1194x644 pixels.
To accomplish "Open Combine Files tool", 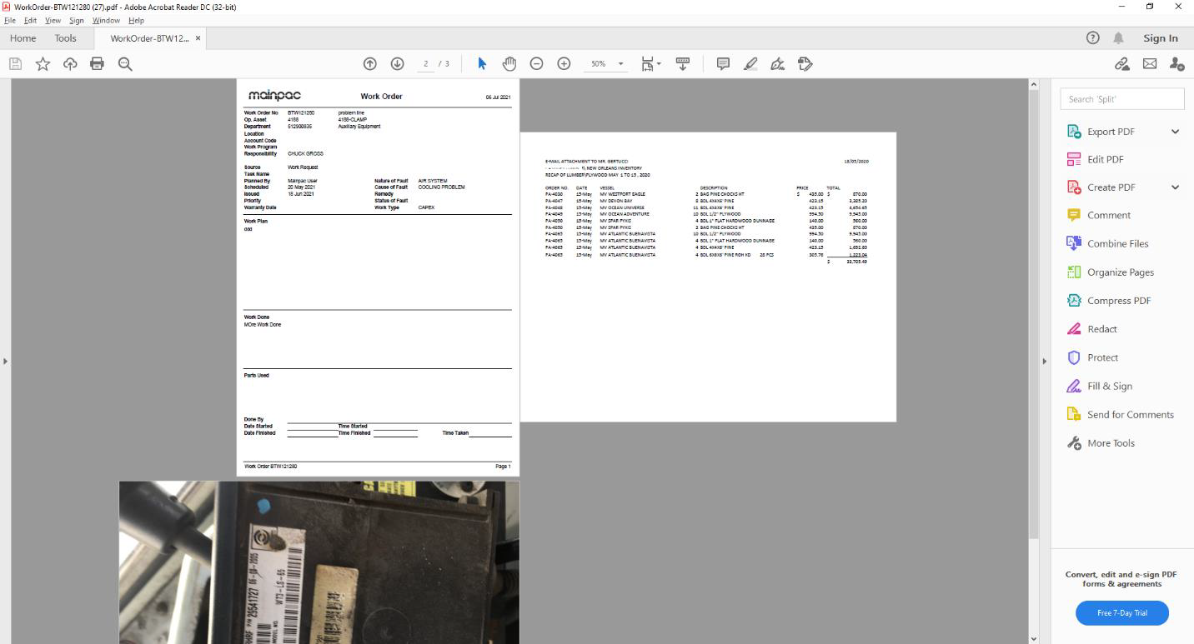I will coord(1117,243).
